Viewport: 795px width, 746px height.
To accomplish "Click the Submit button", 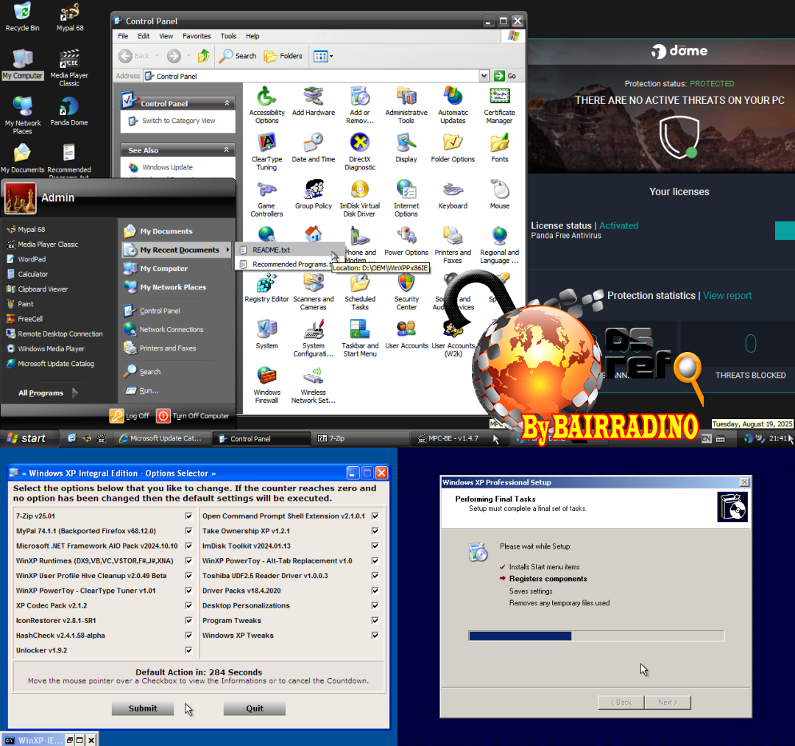I will [143, 708].
